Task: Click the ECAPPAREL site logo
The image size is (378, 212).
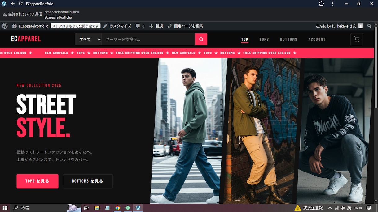Action: click(x=26, y=39)
